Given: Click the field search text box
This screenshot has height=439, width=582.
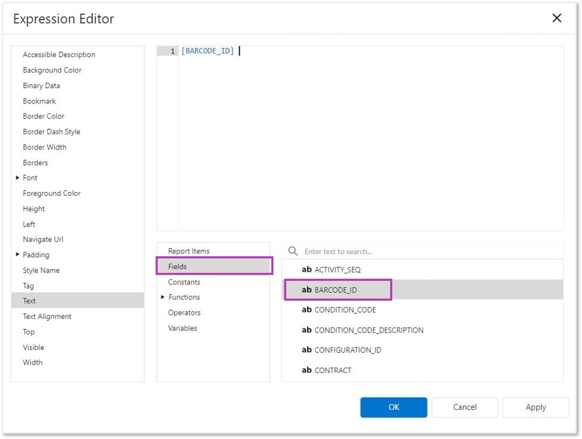Looking at the screenshot, I should (x=428, y=251).
